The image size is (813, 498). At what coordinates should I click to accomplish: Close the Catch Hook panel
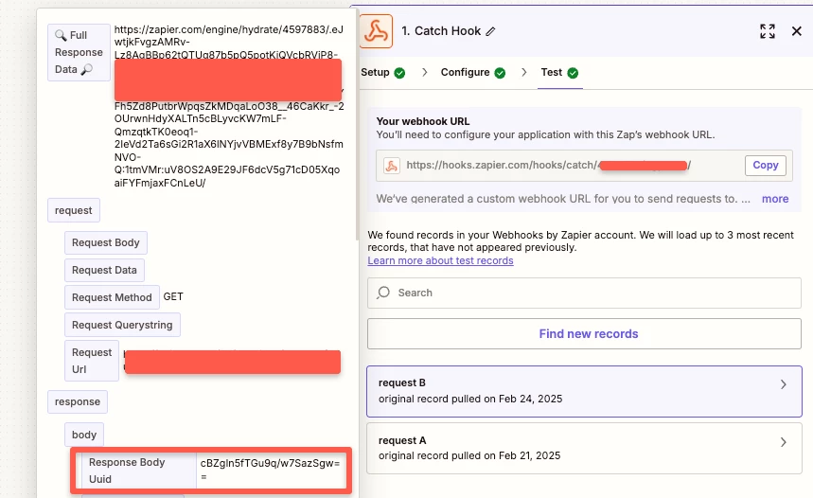796,31
